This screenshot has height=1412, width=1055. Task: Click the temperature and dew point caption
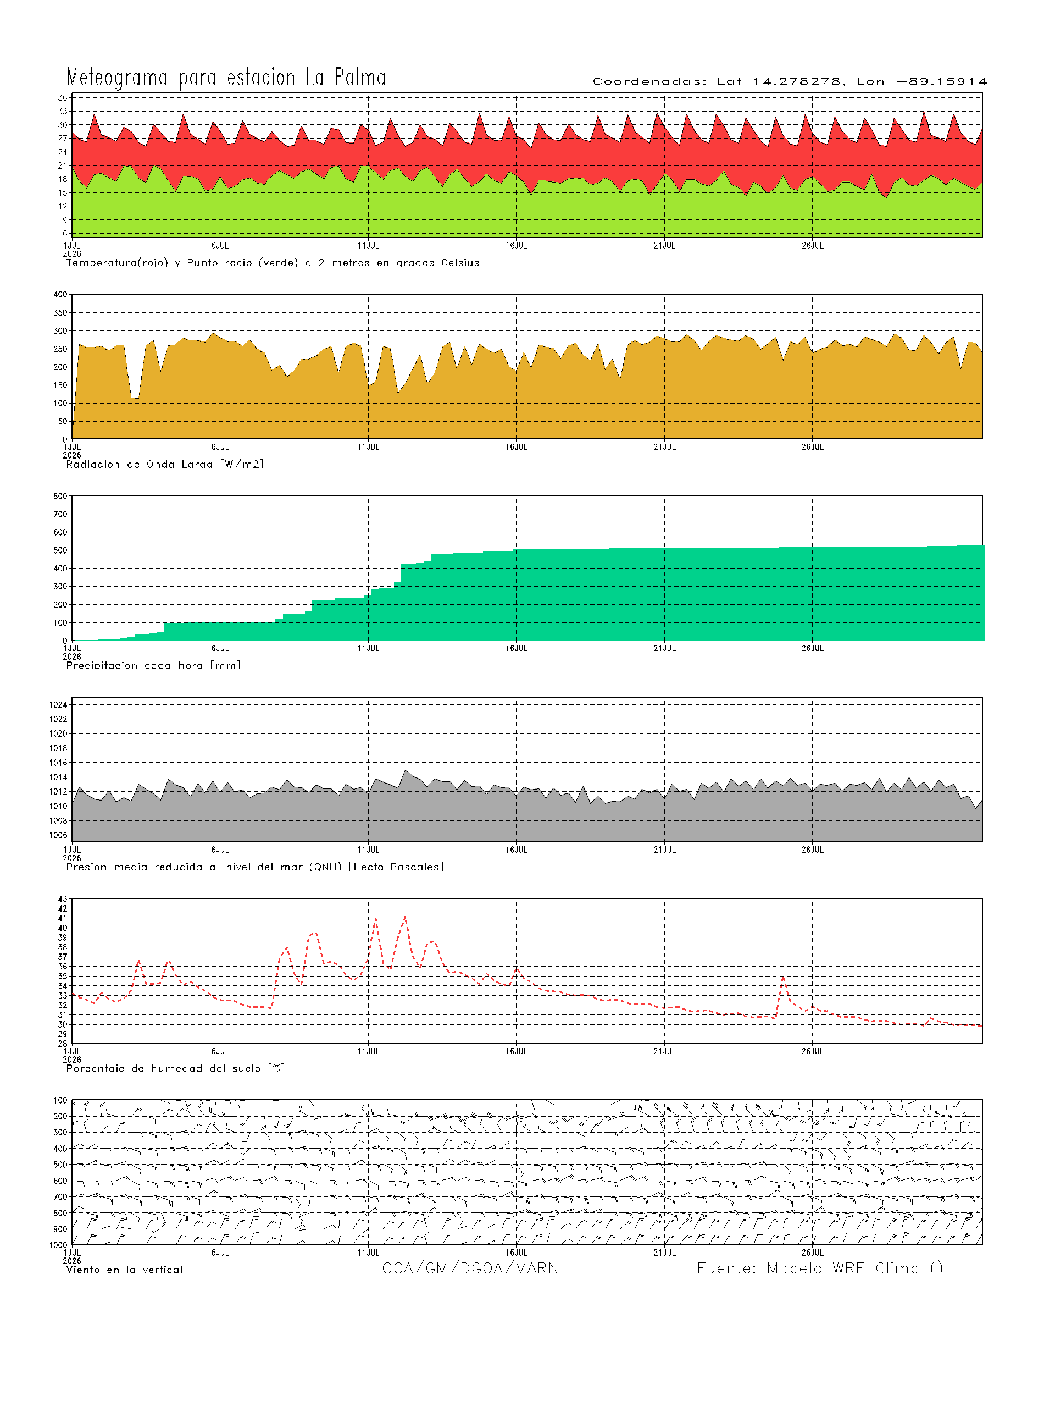[x=273, y=263]
